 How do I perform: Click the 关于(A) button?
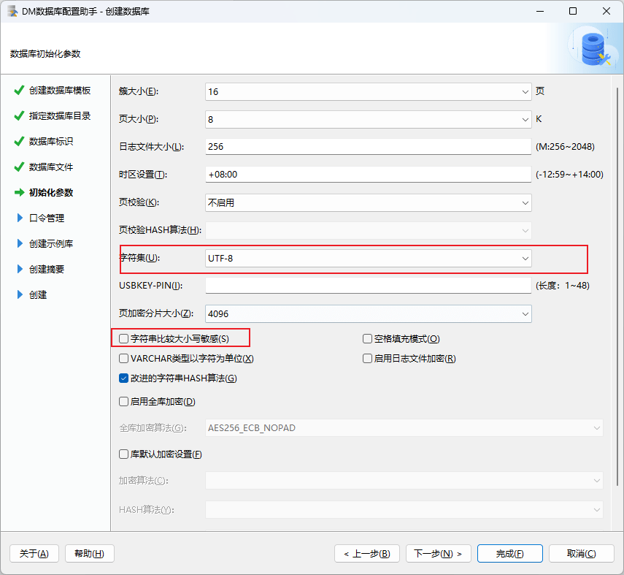(x=34, y=554)
